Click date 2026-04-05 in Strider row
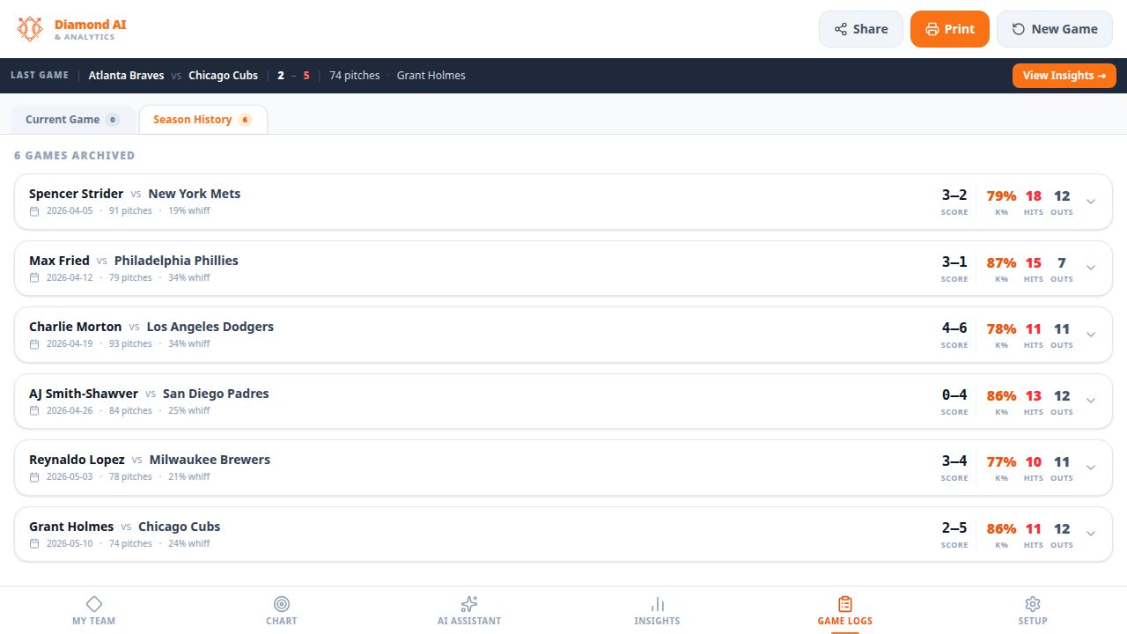The height and width of the screenshot is (634, 1127). coord(70,211)
